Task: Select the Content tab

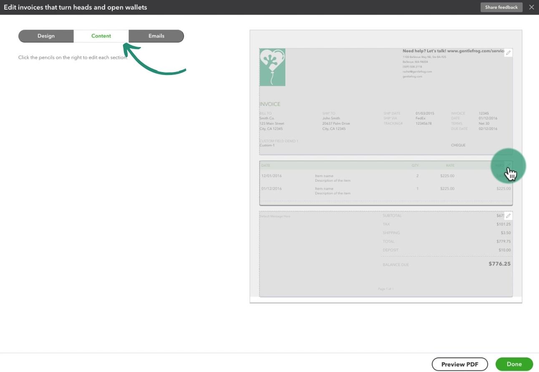Action: [101, 36]
